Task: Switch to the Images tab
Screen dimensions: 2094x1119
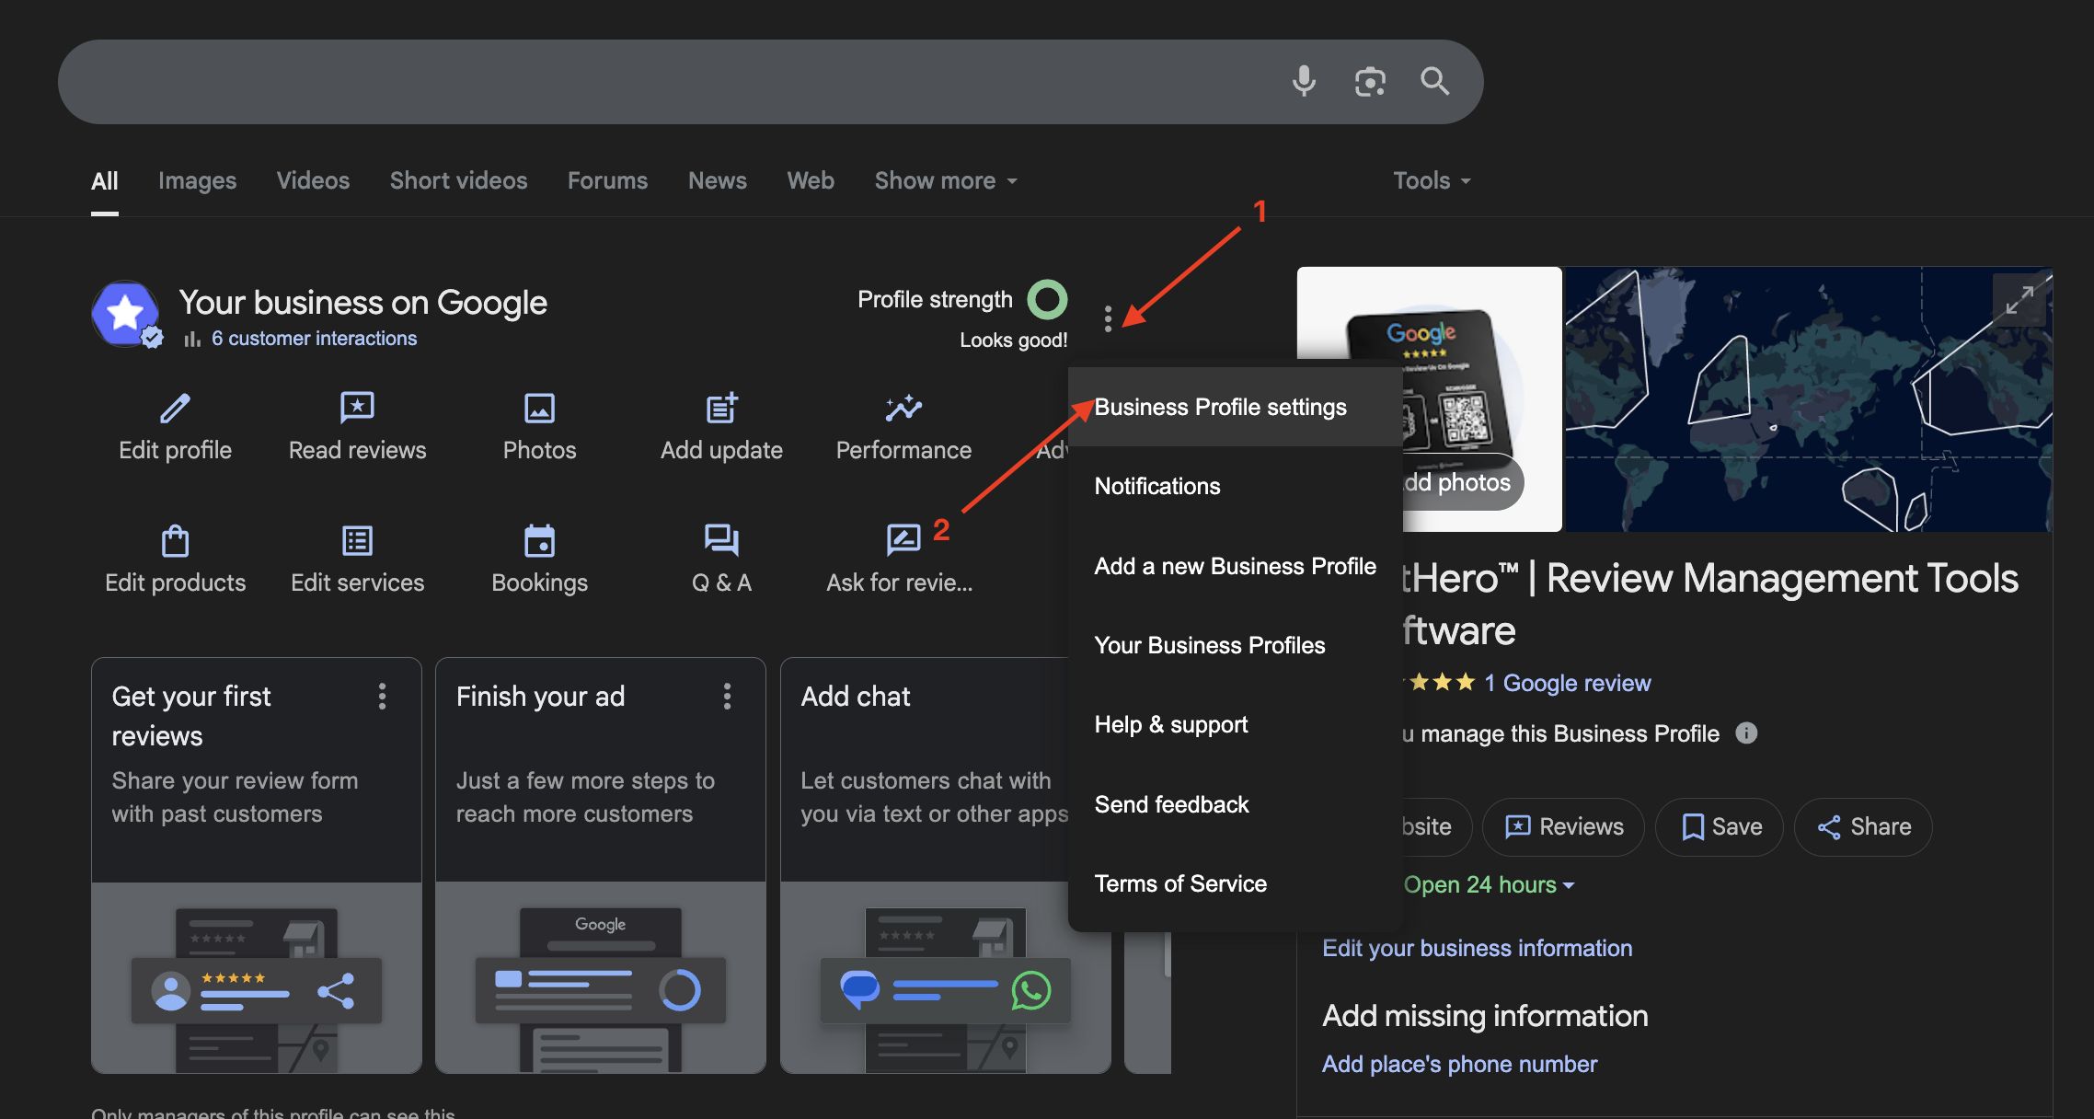Action: (197, 180)
